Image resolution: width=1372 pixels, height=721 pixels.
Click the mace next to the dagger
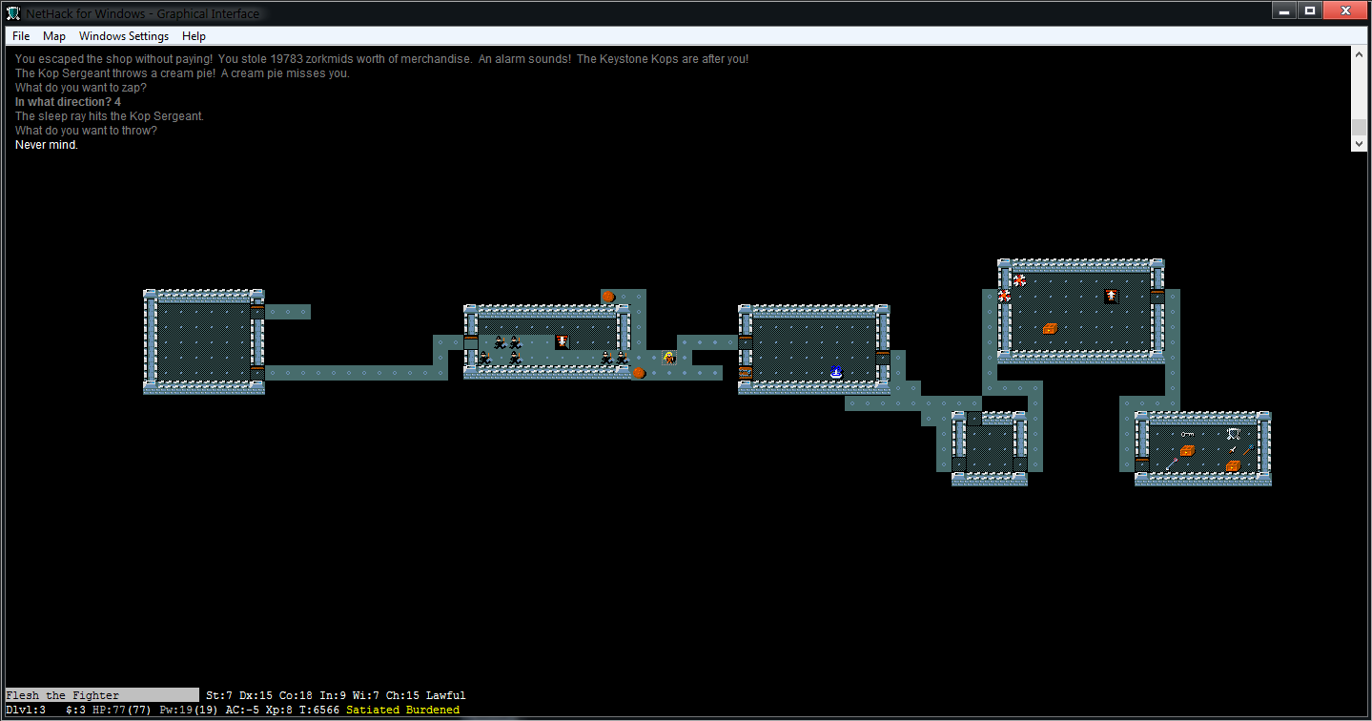pyautogui.click(x=1249, y=449)
